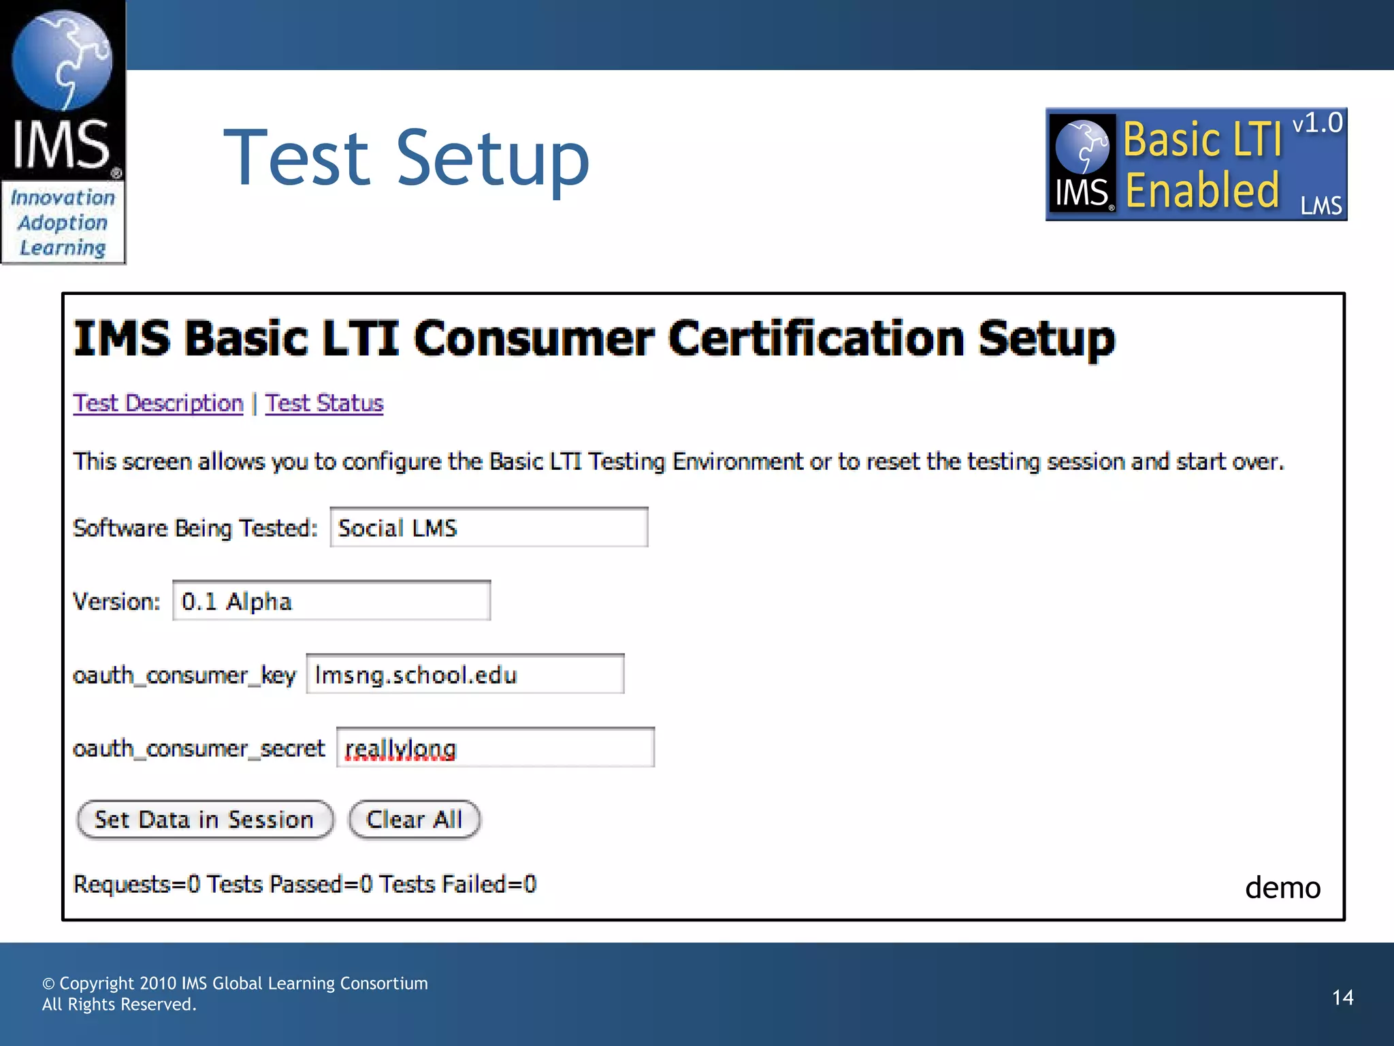Click the Clear All button
The height and width of the screenshot is (1046, 1394).
(415, 819)
